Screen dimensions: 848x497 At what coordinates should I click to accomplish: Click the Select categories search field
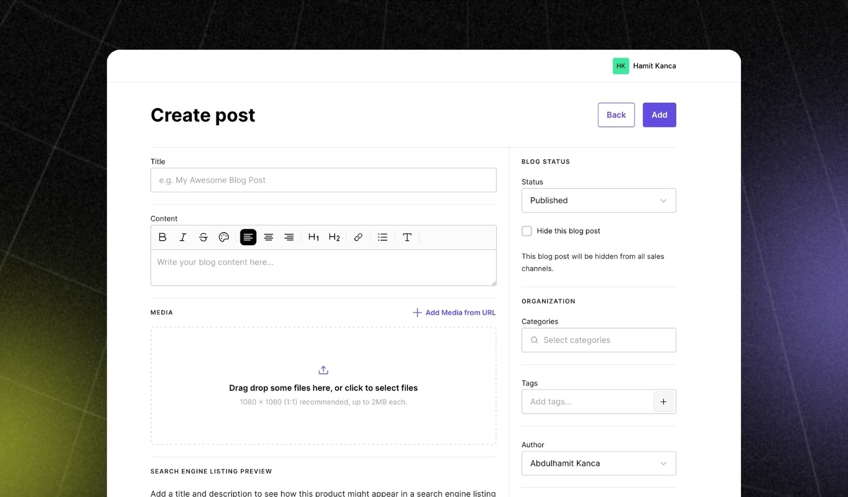point(599,340)
